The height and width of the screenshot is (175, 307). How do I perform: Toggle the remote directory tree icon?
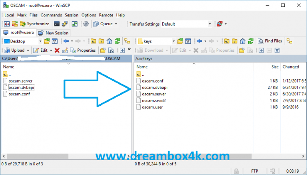point(289,41)
